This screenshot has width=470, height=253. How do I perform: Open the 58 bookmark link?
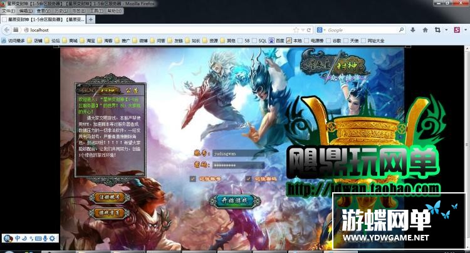coord(244,41)
